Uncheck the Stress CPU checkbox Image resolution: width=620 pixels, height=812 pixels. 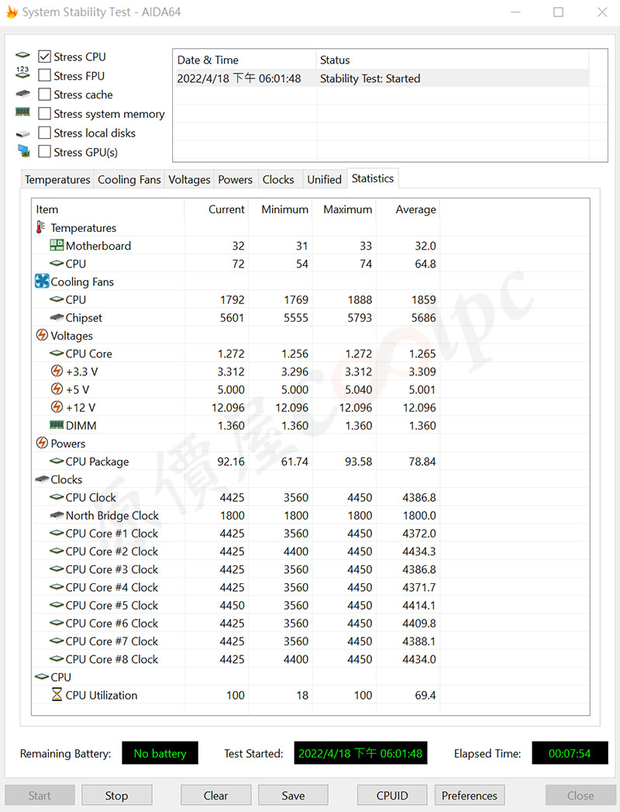point(44,57)
